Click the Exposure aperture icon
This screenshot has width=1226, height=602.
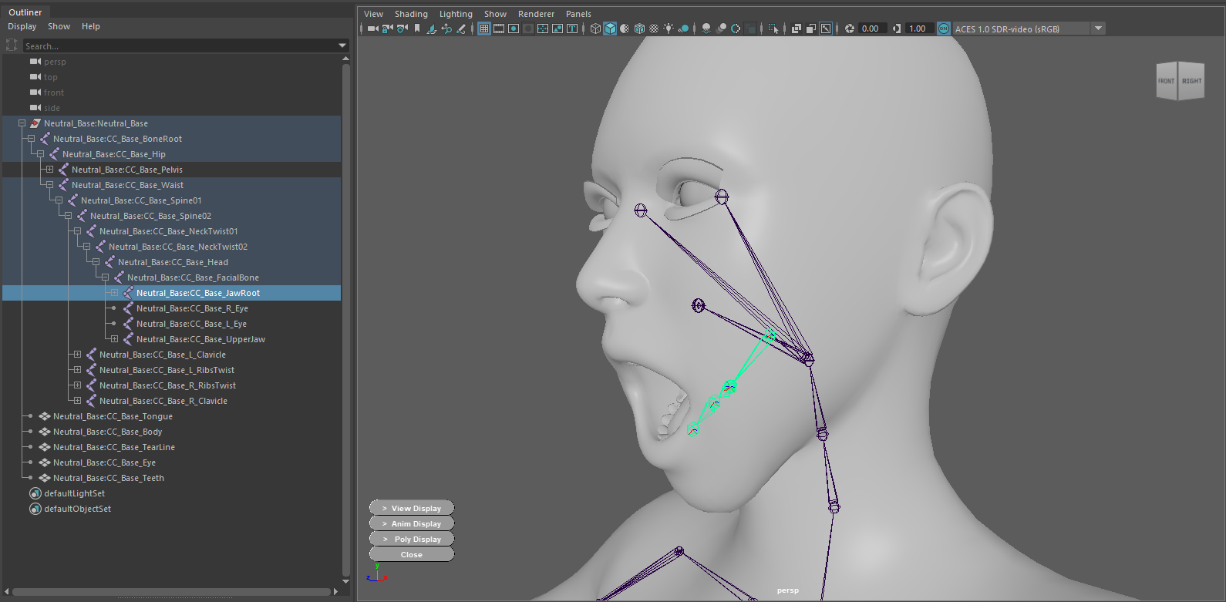[849, 29]
